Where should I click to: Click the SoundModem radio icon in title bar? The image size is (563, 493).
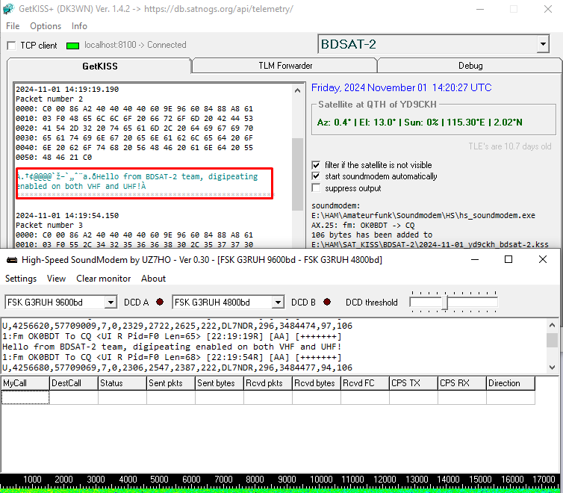[x=12, y=260]
